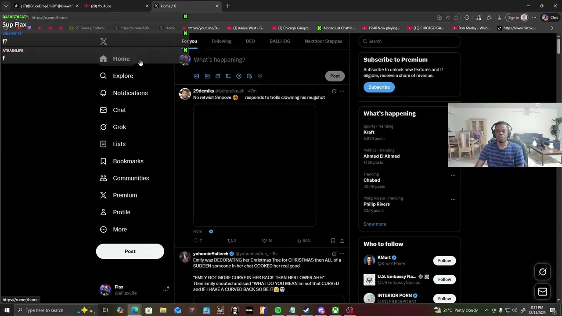This screenshot has height=316, width=562.
Task: Follow KMart account
Action: click(444, 261)
